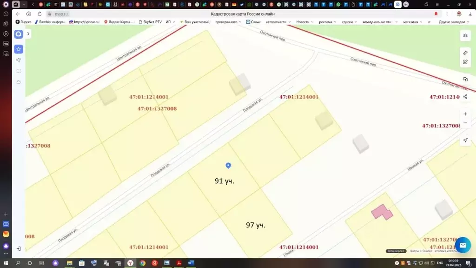The height and width of the screenshot is (268, 476).
Task: Open the map layers button
Action: click(x=465, y=35)
